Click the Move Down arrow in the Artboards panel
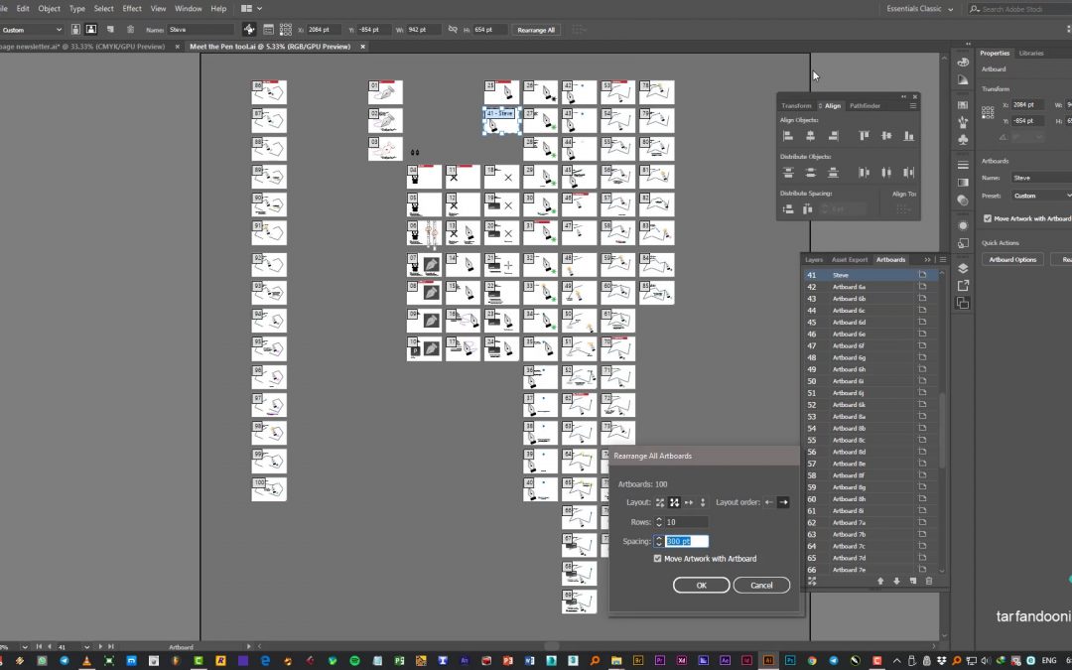Screen dimensions: 1072x670 pyautogui.click(x=896, y=581)
